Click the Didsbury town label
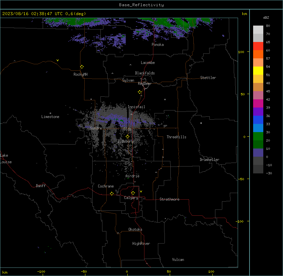The image size is (283, 276). tap(126, 141)
